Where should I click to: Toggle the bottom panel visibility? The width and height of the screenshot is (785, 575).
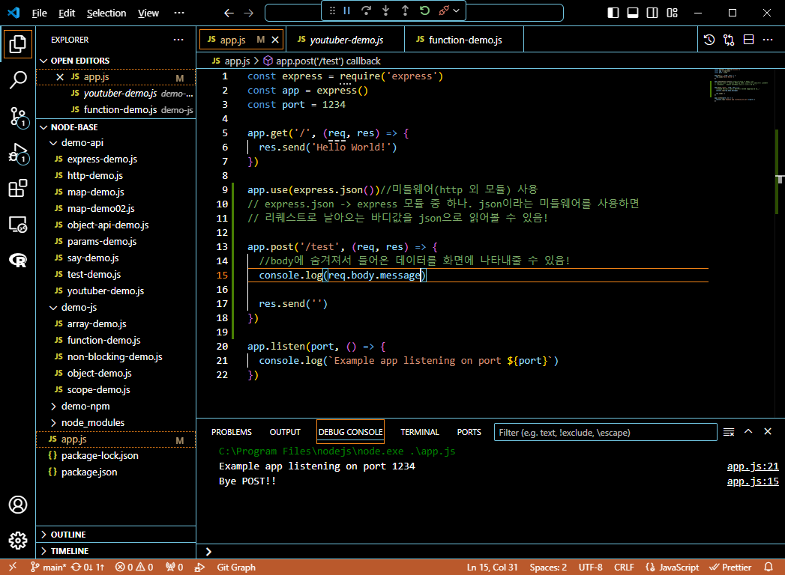(x=633, y=13)
